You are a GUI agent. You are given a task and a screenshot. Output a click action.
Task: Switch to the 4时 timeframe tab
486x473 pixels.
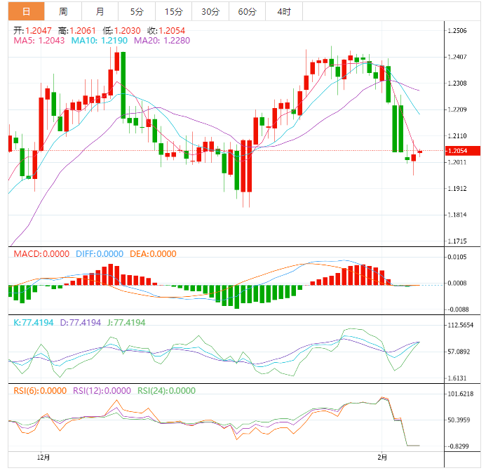(284, 11)
